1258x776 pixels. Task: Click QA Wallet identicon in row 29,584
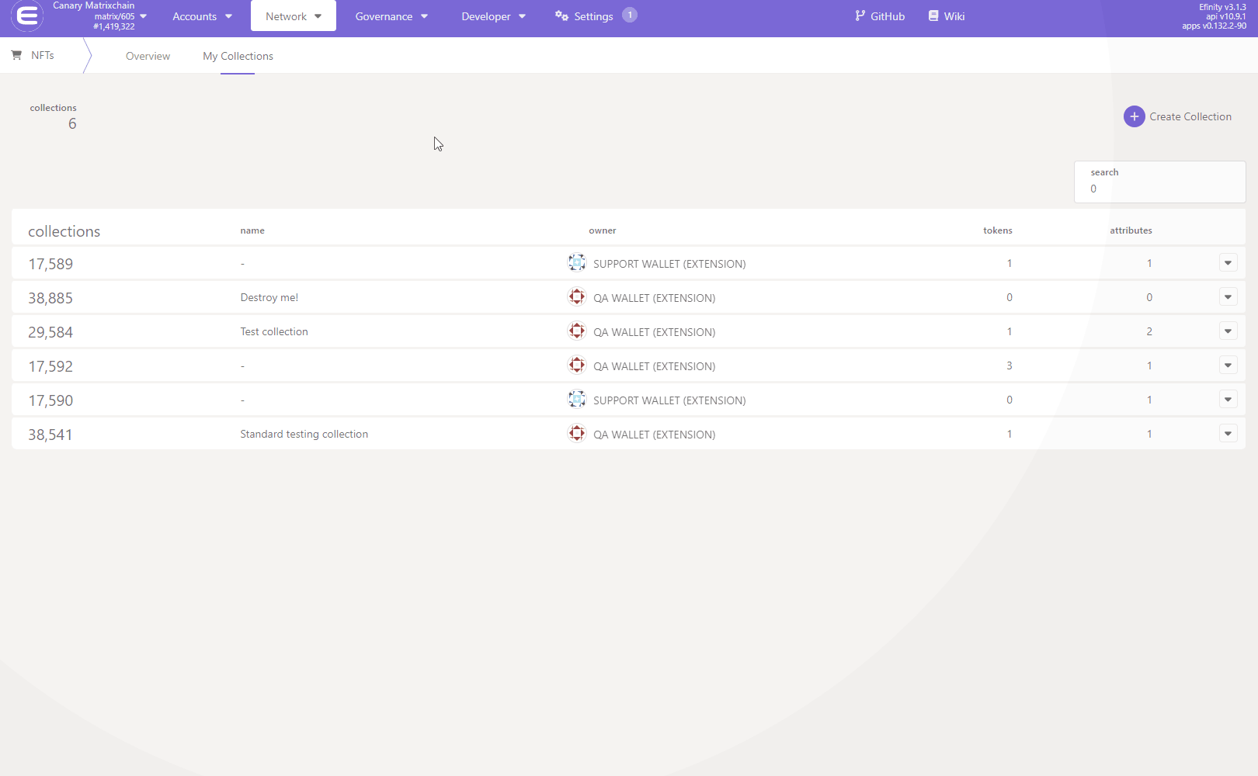tap(576, 331)
